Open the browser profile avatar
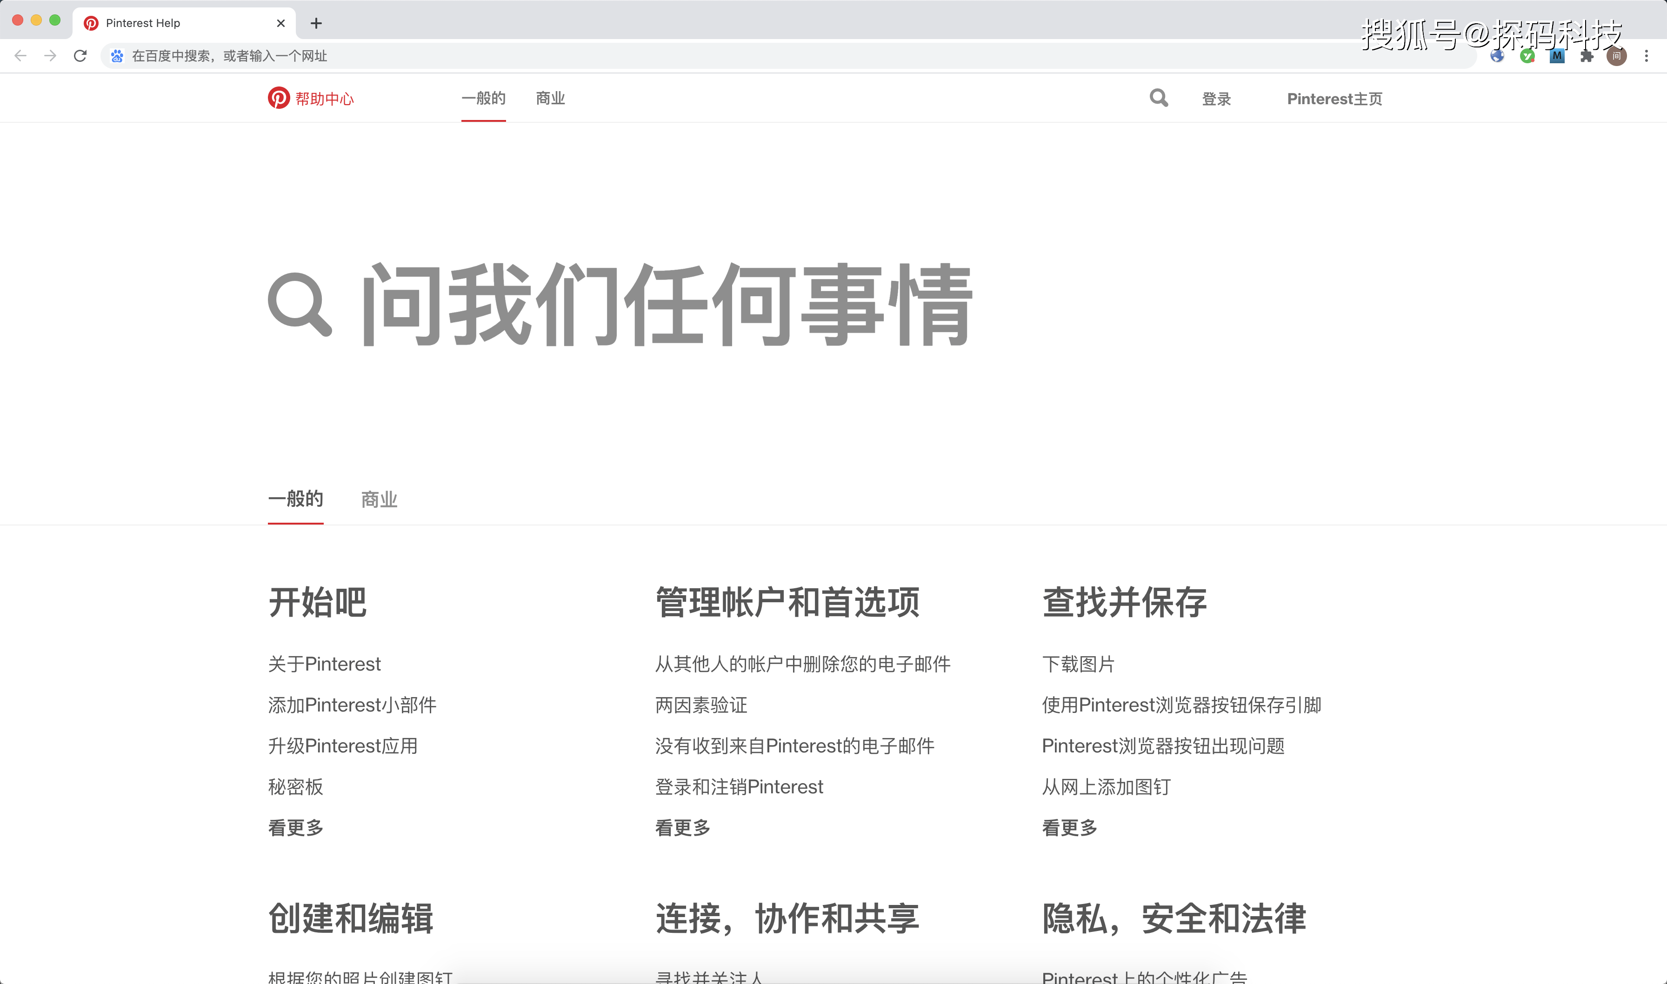Screen dimensions: 1667x984 pos(1617,56)
